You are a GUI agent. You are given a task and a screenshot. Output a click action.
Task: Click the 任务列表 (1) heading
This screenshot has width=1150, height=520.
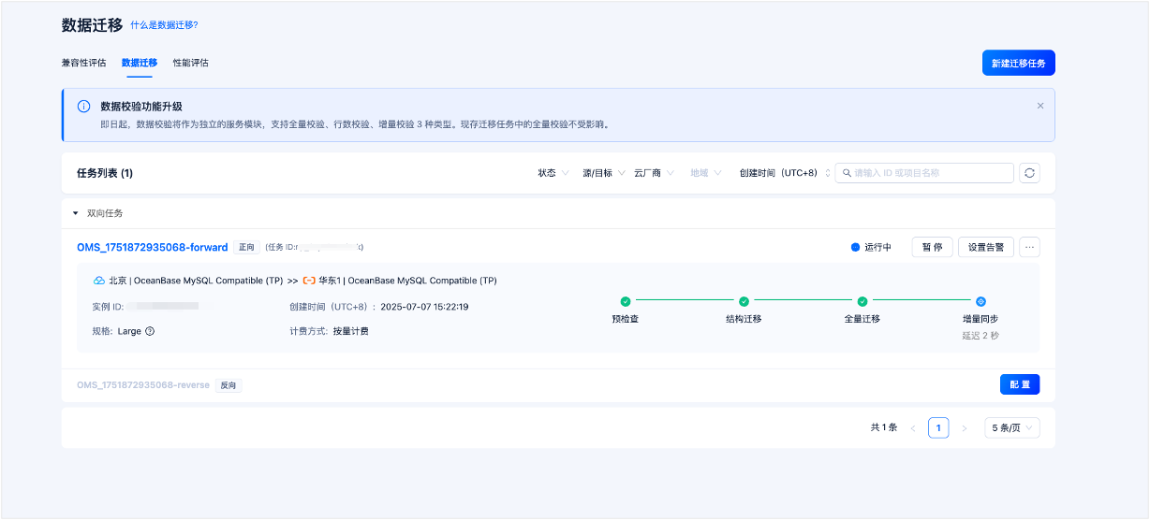105,173
